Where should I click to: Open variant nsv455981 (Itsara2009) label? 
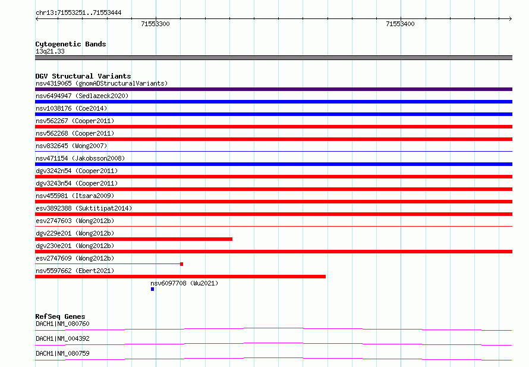tap(75, 196)
